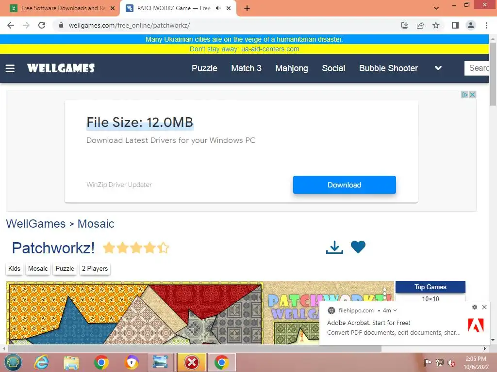The width and height of the screenshot is (497, 372).
Task: Open a new browser tab
Action: (247, 8)
